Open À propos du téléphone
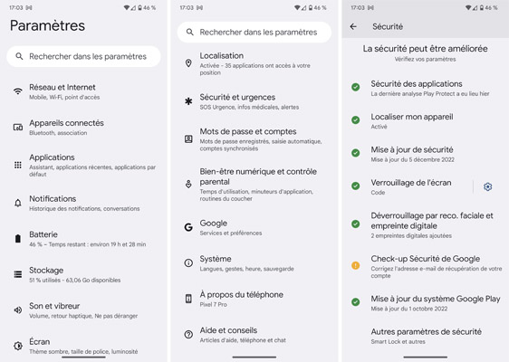The image size is (509, 362). pos(254,299)
